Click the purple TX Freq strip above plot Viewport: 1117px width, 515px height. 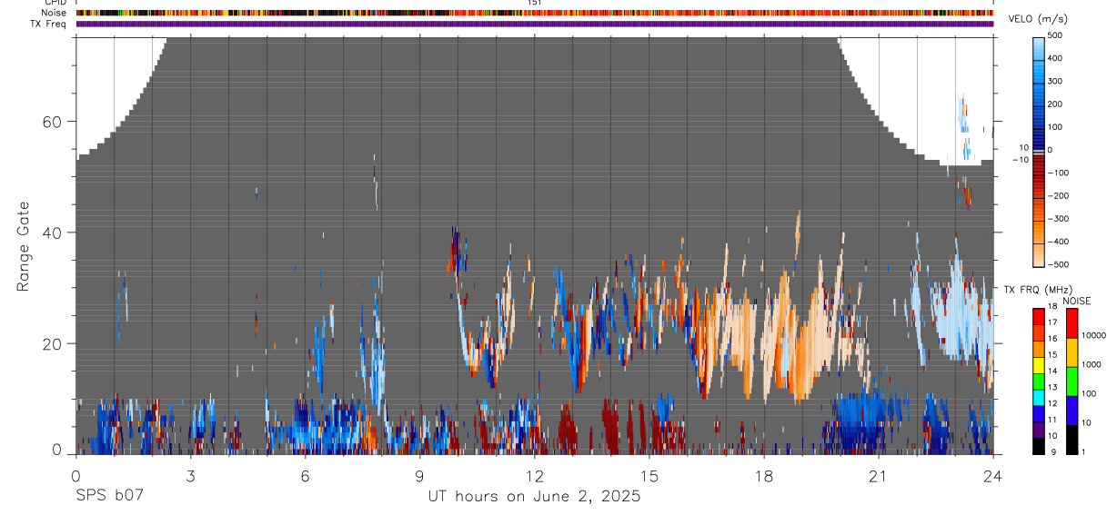(x=535, y=24)
